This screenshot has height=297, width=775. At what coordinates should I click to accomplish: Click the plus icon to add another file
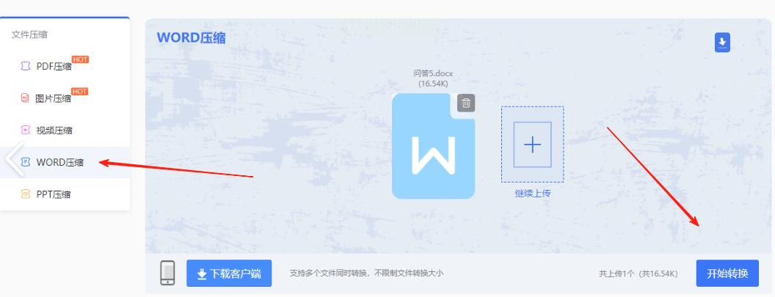(x=532, y=144)
